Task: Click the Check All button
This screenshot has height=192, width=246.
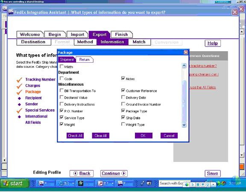Action: pos(75,136)
